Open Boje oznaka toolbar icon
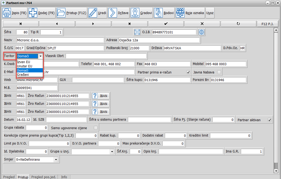 click(180, 13)
